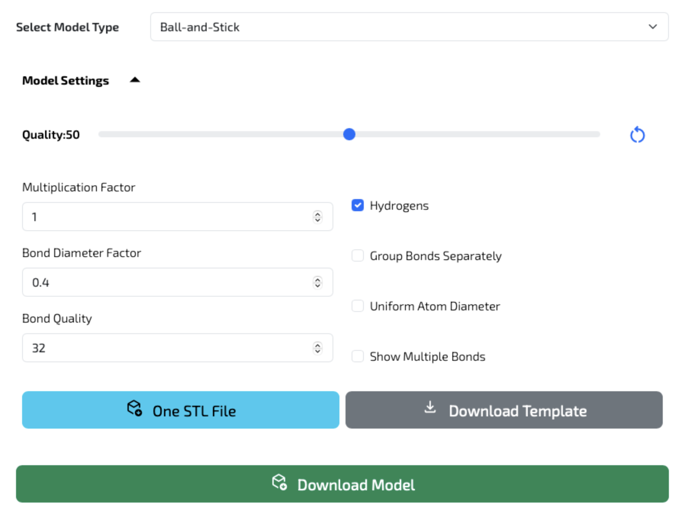Image resolution: width=683 pixels, height=514 pixels.
Task: Enable Group Bonds Separately checkbox
Action: (x=358, y=255)
